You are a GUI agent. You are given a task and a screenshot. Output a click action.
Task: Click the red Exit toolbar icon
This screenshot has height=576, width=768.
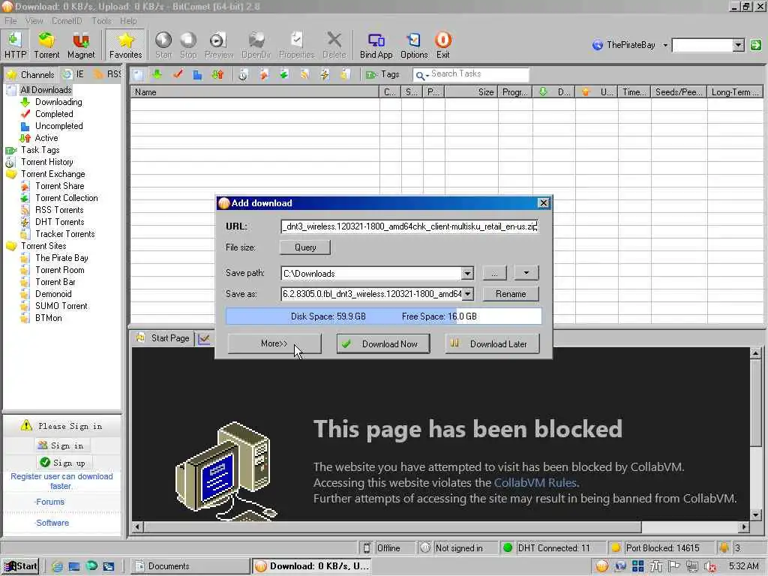[442, 45]
